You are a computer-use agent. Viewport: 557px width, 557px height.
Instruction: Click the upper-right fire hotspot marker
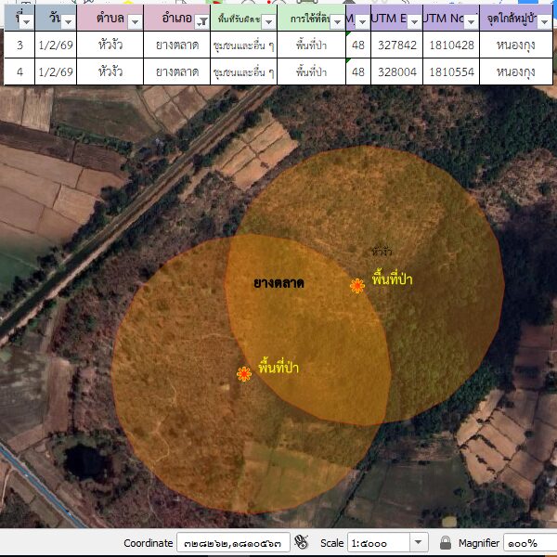[x=357, y=286]
